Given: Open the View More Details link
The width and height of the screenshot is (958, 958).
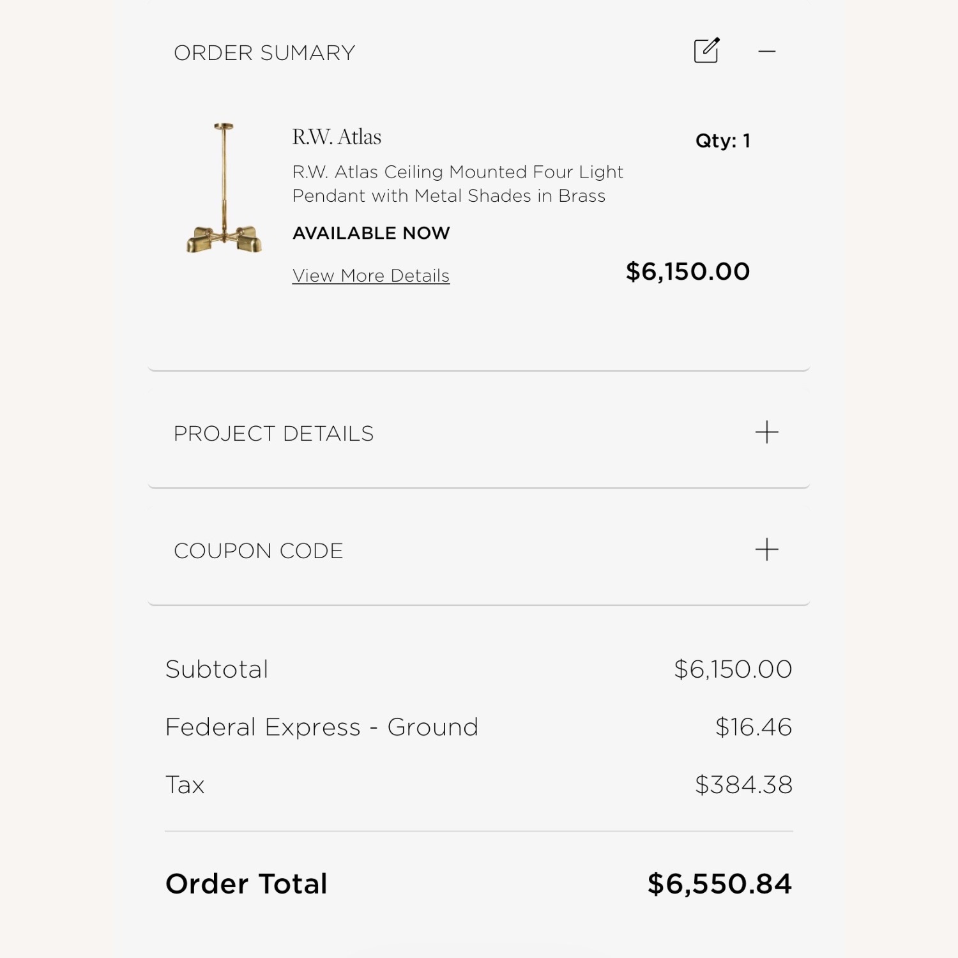Looking at the screenshot, I should [371, 276].
